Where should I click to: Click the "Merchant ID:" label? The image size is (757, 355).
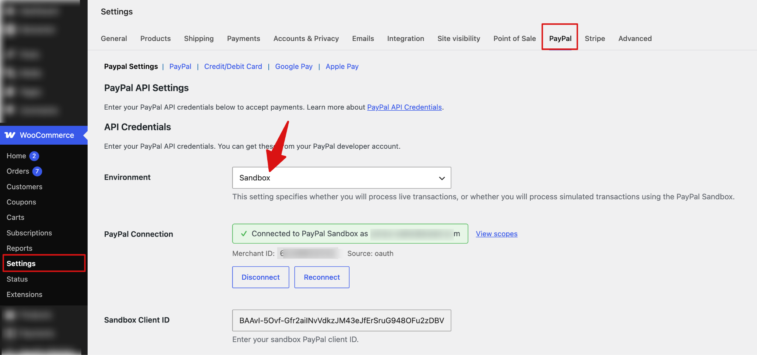click(253, 254)
